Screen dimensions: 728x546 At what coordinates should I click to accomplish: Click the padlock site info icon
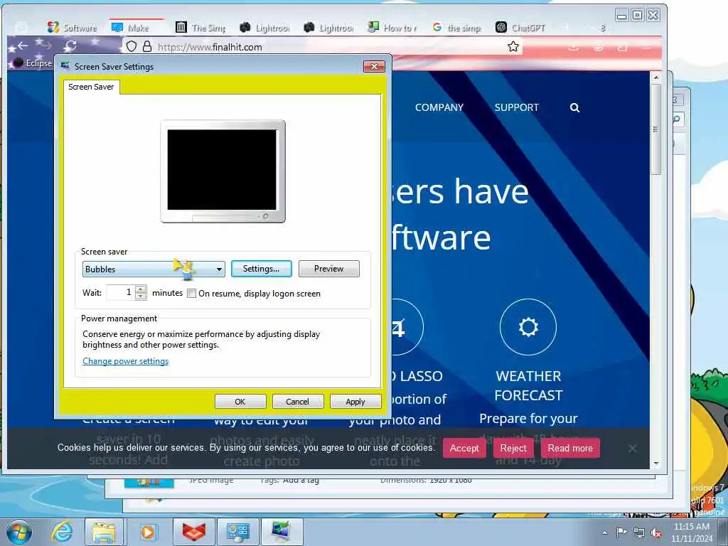coord(147,46)
